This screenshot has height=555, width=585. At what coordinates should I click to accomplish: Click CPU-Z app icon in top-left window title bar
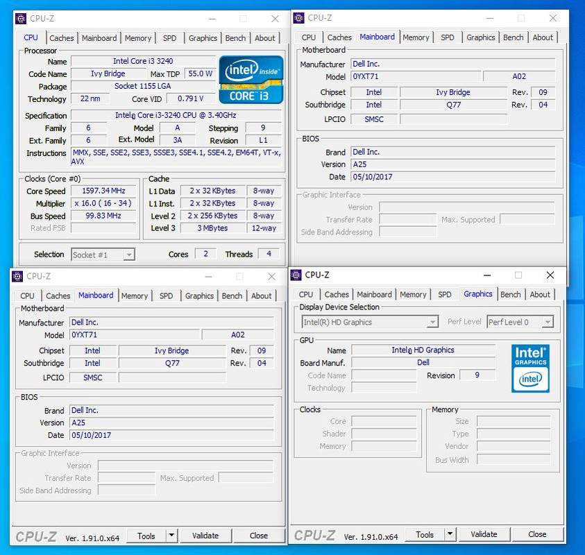[x=21, y=18]
